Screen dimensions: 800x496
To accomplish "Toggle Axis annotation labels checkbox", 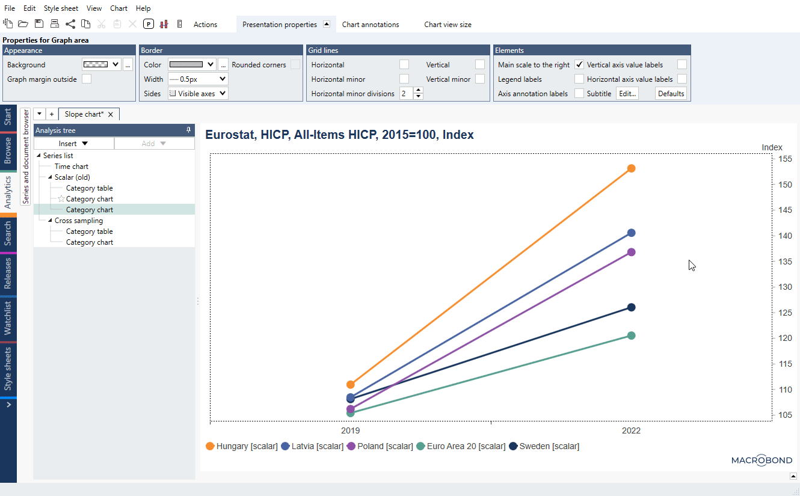I will click(579, 93).
